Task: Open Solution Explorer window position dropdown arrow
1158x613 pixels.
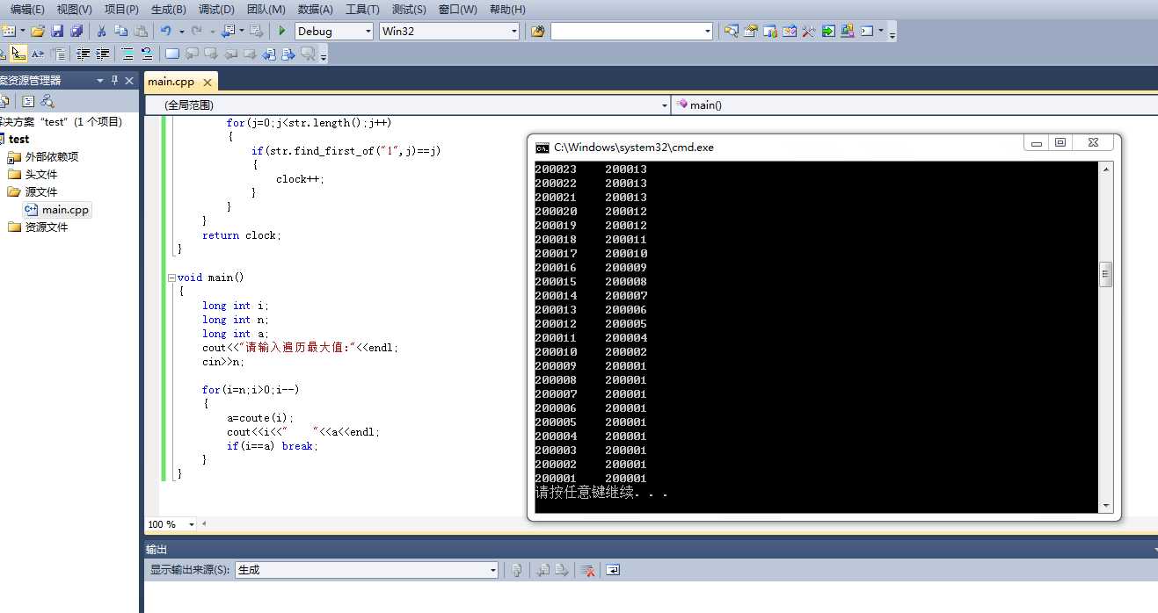Action: pos(100,80)
